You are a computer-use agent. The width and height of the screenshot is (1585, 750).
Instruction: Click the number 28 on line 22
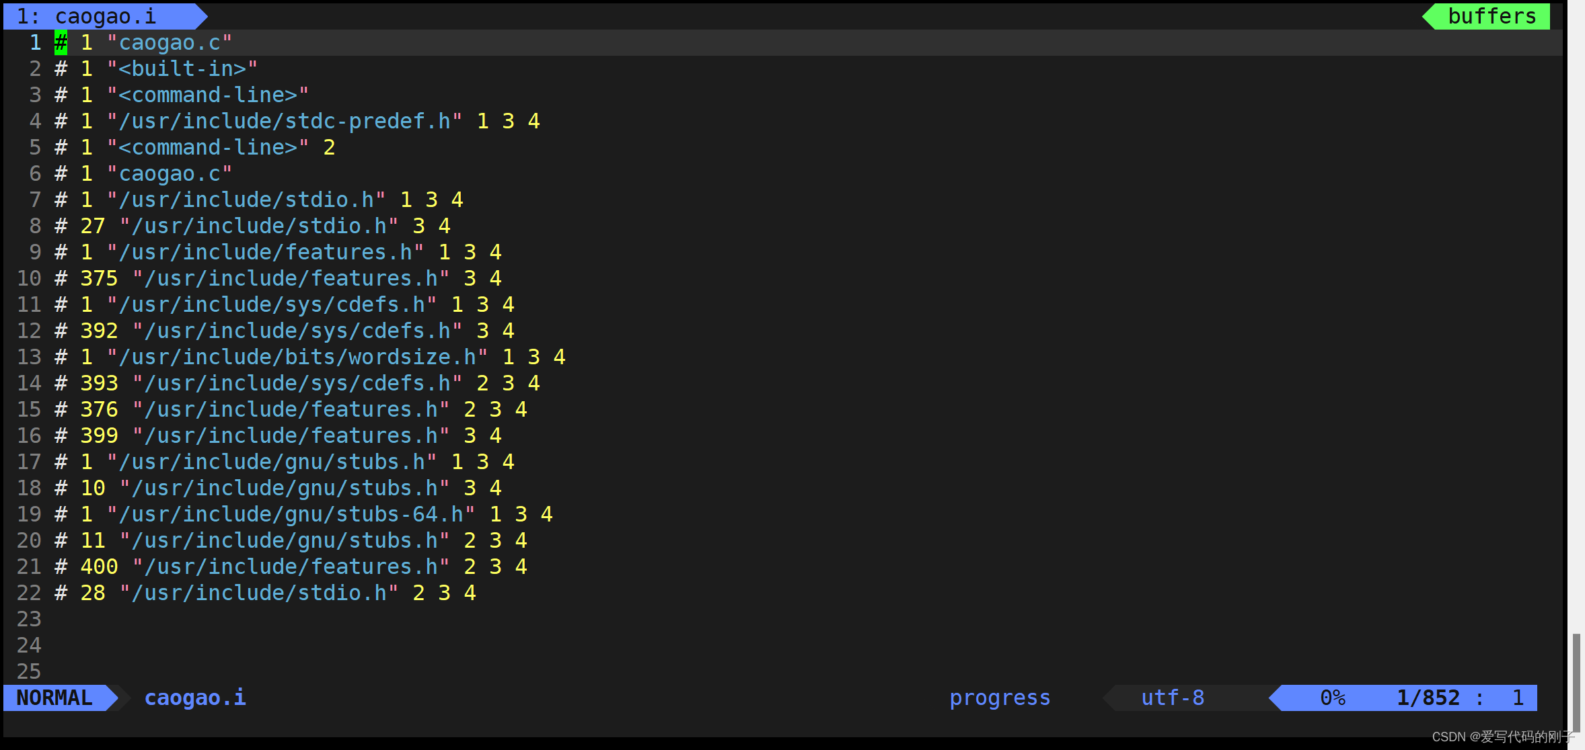[93, 593]
